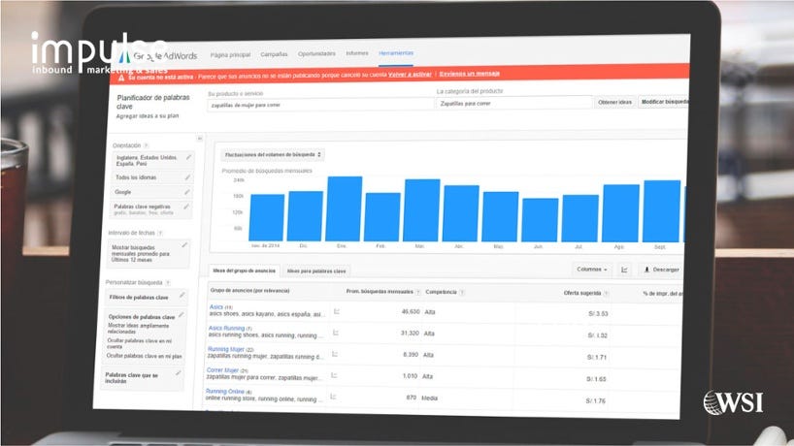Image resolution: width=794 pixels, height=446 pixels.
Task: Click the product category field 'Zapatillas para correr'
Action: pyautogui.click(x=514, y=103)
